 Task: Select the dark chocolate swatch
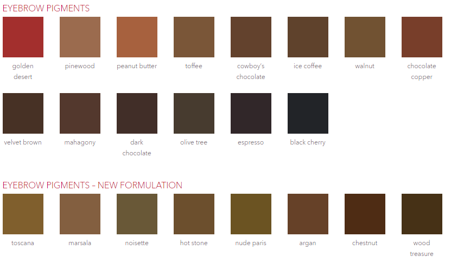pyautogui.click(x=137, y=113)
